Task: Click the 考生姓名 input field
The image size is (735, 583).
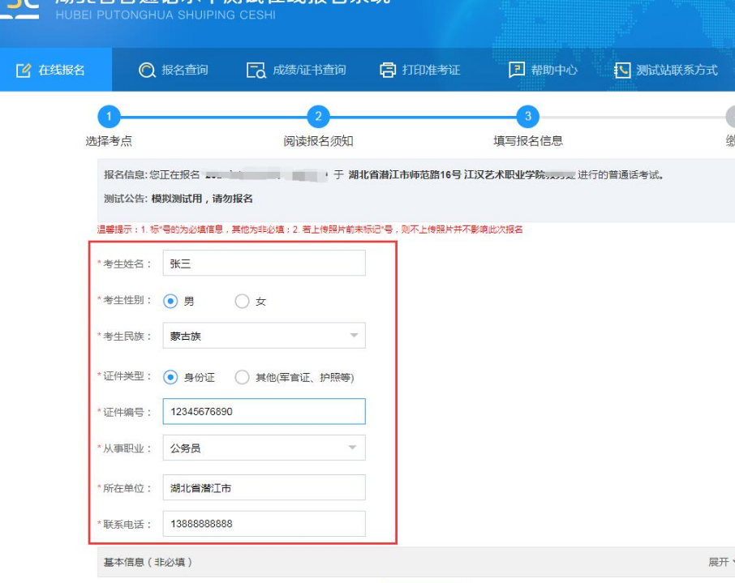Action: coord(264,263)
